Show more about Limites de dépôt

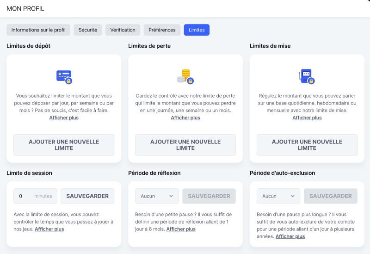tap(64, 118)
